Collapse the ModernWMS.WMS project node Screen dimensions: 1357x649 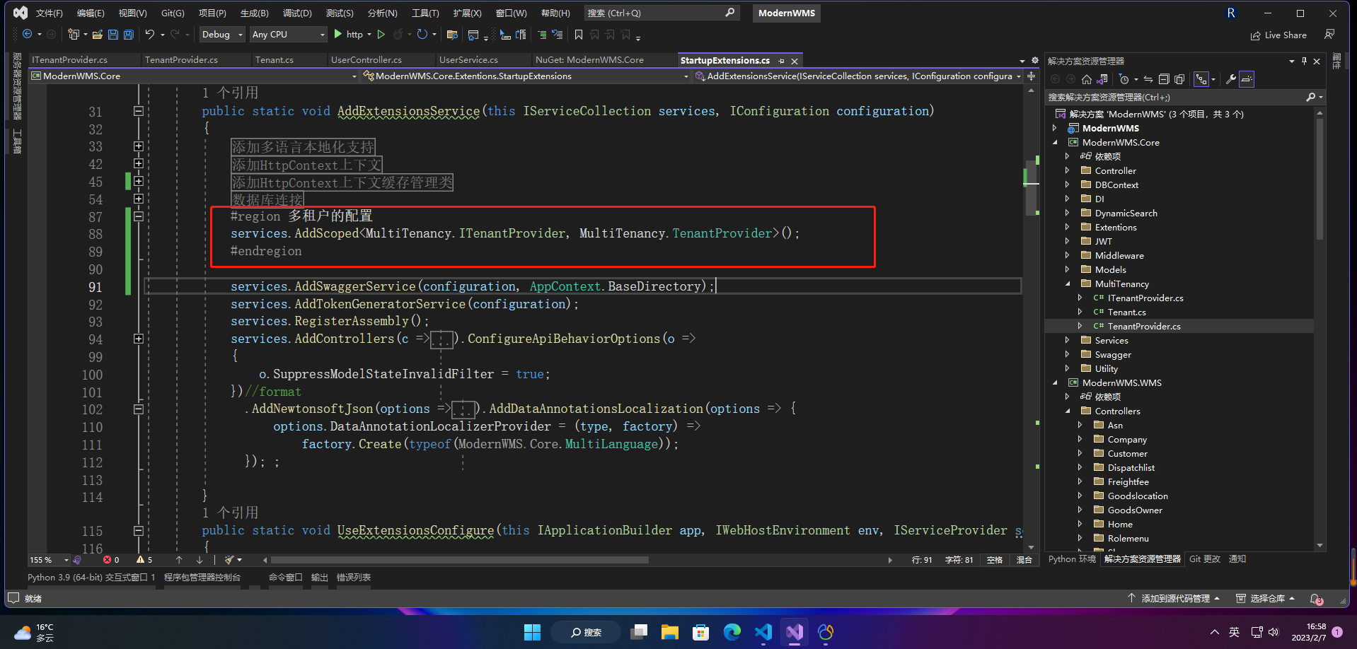[1055, 382]
